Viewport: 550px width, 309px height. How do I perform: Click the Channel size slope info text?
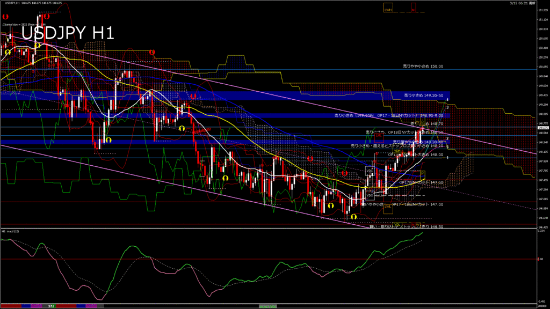coord(25,24)
